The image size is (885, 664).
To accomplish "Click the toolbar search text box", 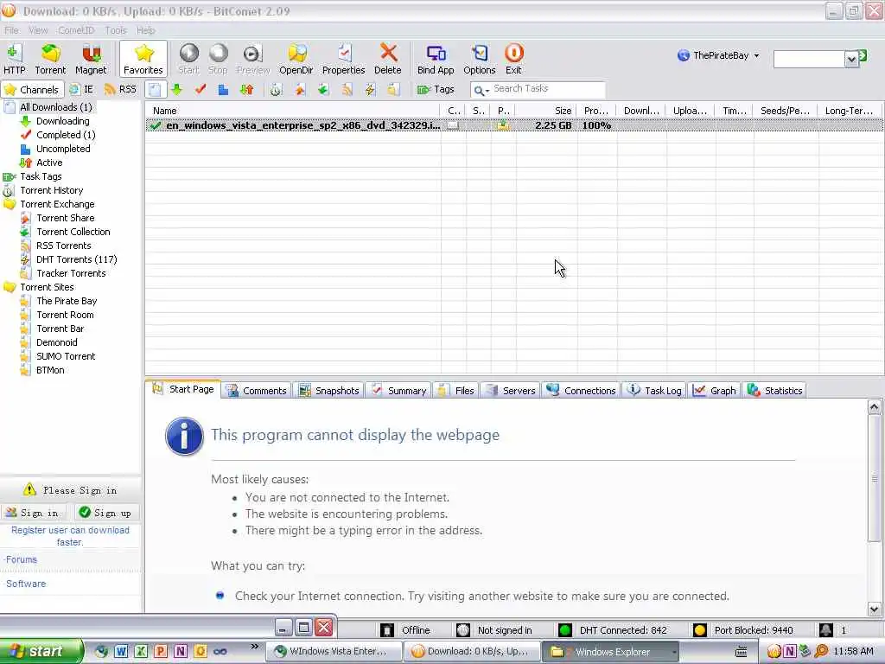I will point(809,59).
